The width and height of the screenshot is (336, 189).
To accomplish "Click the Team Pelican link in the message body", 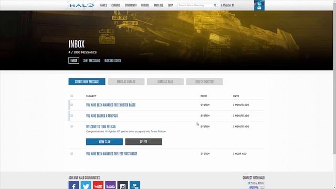I will coord(158,131).
